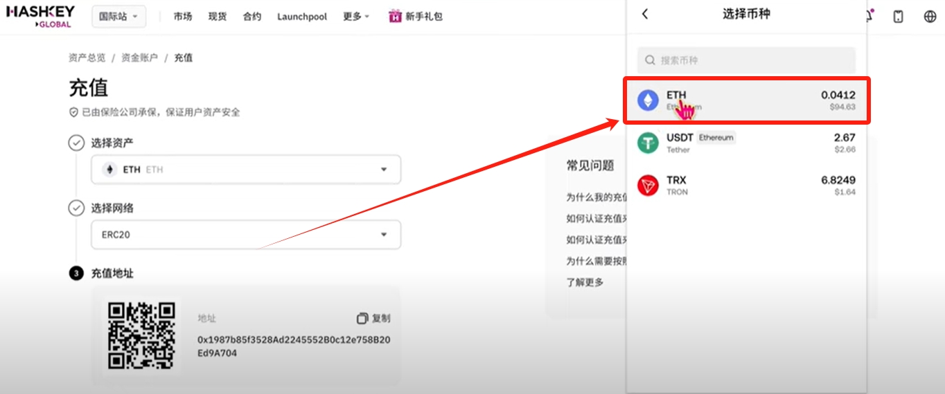
Task: Click the back arrow in 选择币种 panel
Action: [x=645, y=14]
